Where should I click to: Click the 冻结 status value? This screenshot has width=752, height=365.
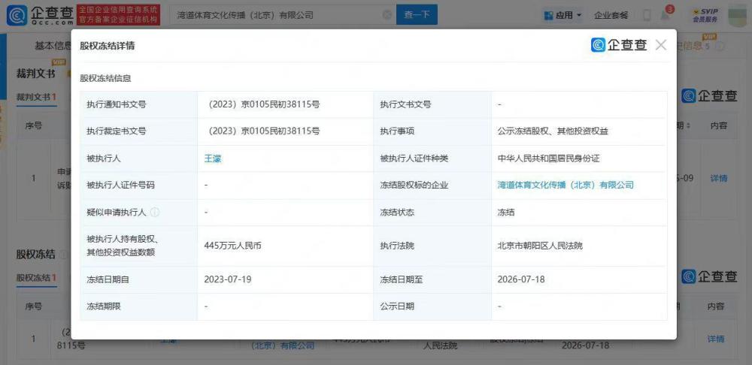[x=506, y=213]
